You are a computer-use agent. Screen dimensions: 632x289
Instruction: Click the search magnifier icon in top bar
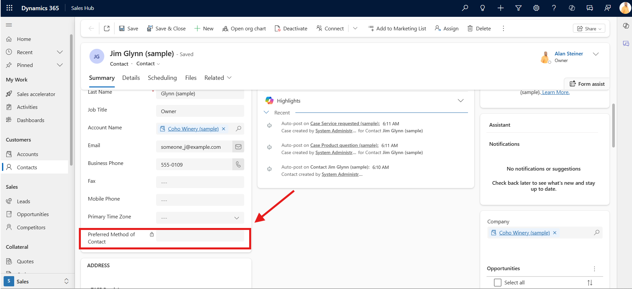point(465,8)
